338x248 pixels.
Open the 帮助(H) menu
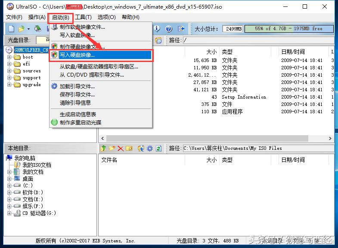(x=130, y=17)
